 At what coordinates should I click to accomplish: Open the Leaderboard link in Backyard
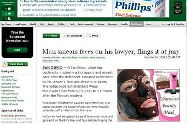point(8,90)
